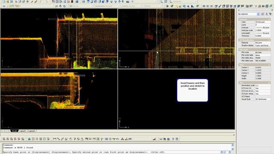Switch to the Model tab
The image size is (274, 154).
[x=15, y=131]
